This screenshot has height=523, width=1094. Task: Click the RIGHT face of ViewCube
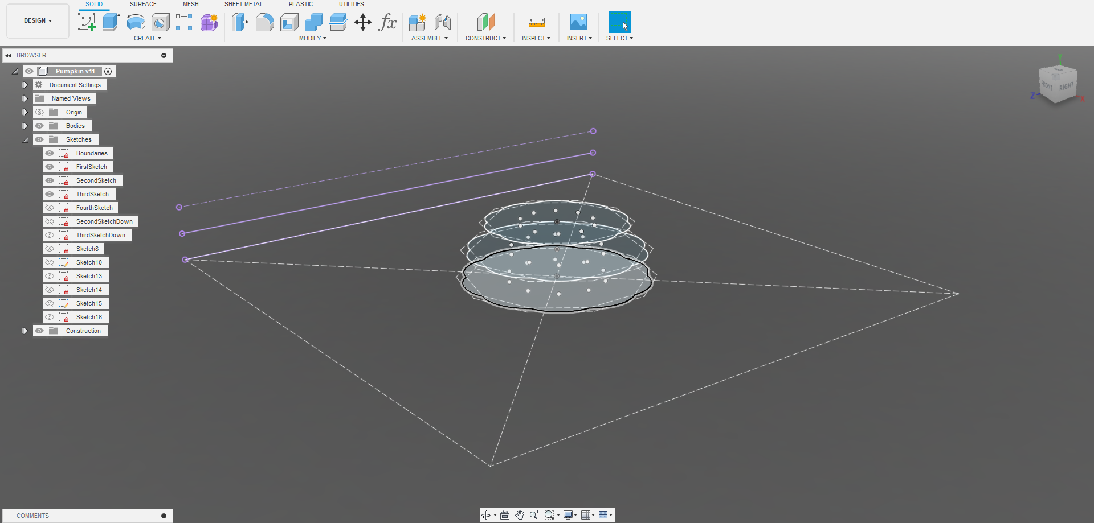click(x=1067, y=87)
